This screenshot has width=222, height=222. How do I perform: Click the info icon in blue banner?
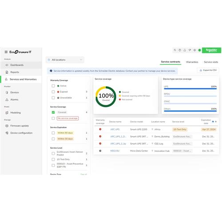coord(51,71)
